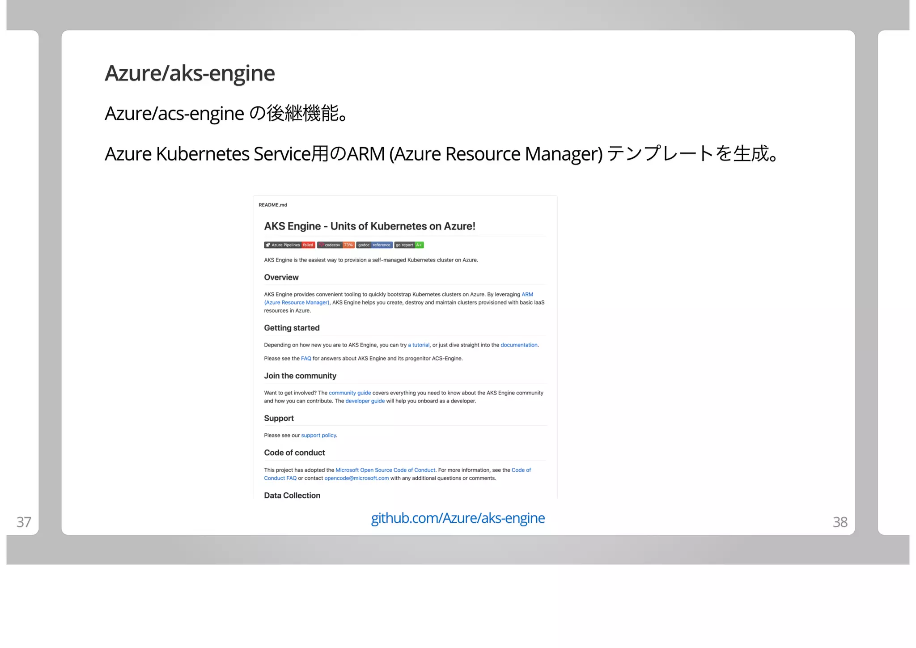
Task: Click the Support heading
Action: point(279,418)
